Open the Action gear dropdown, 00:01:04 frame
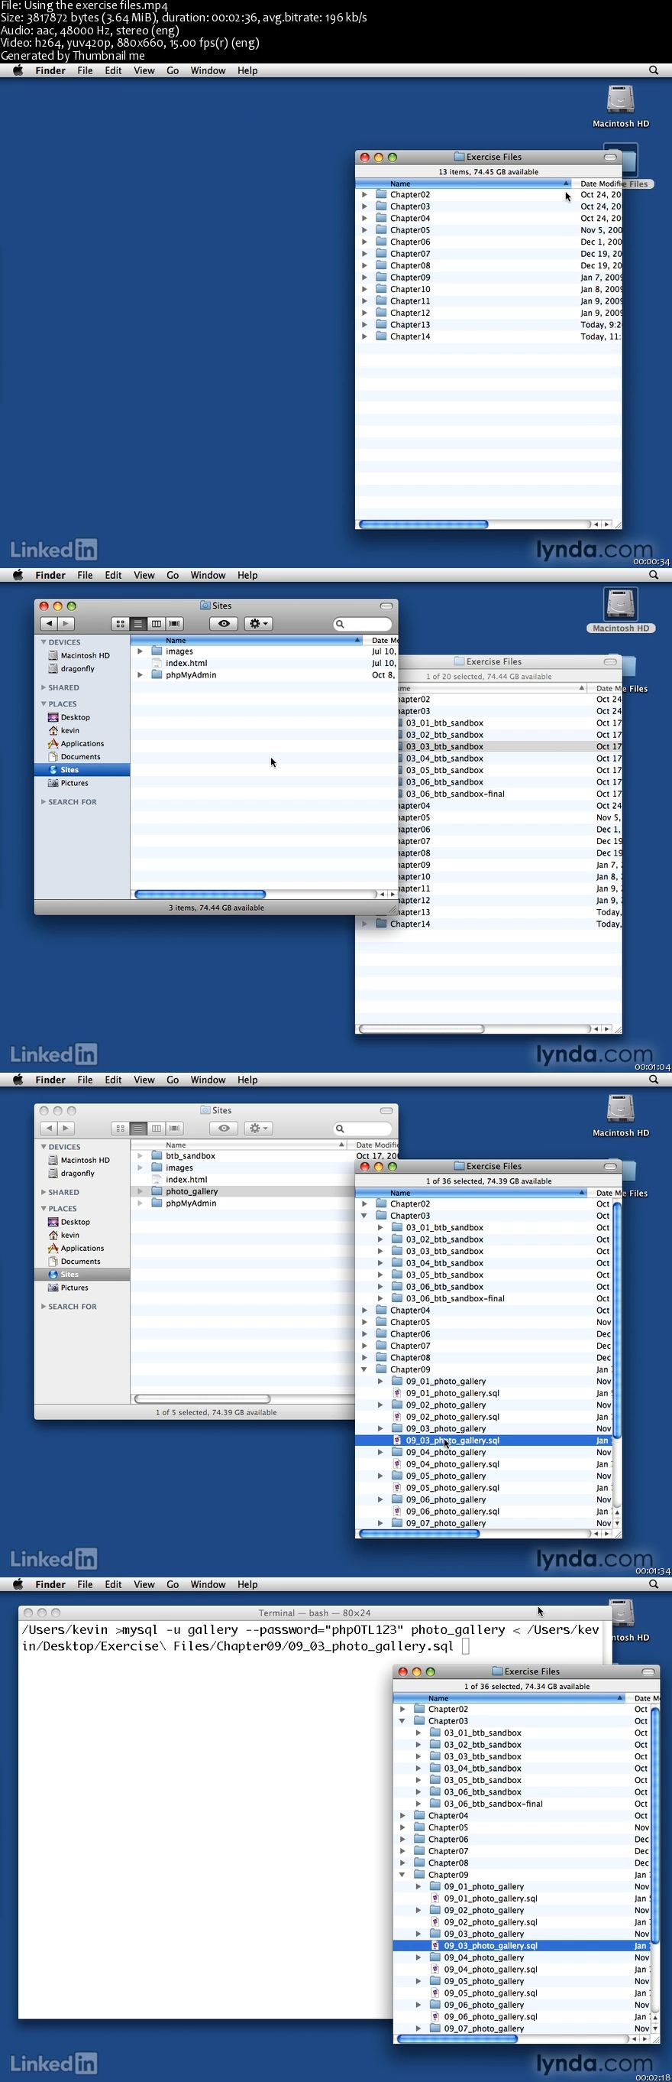 tap(258, 623)
